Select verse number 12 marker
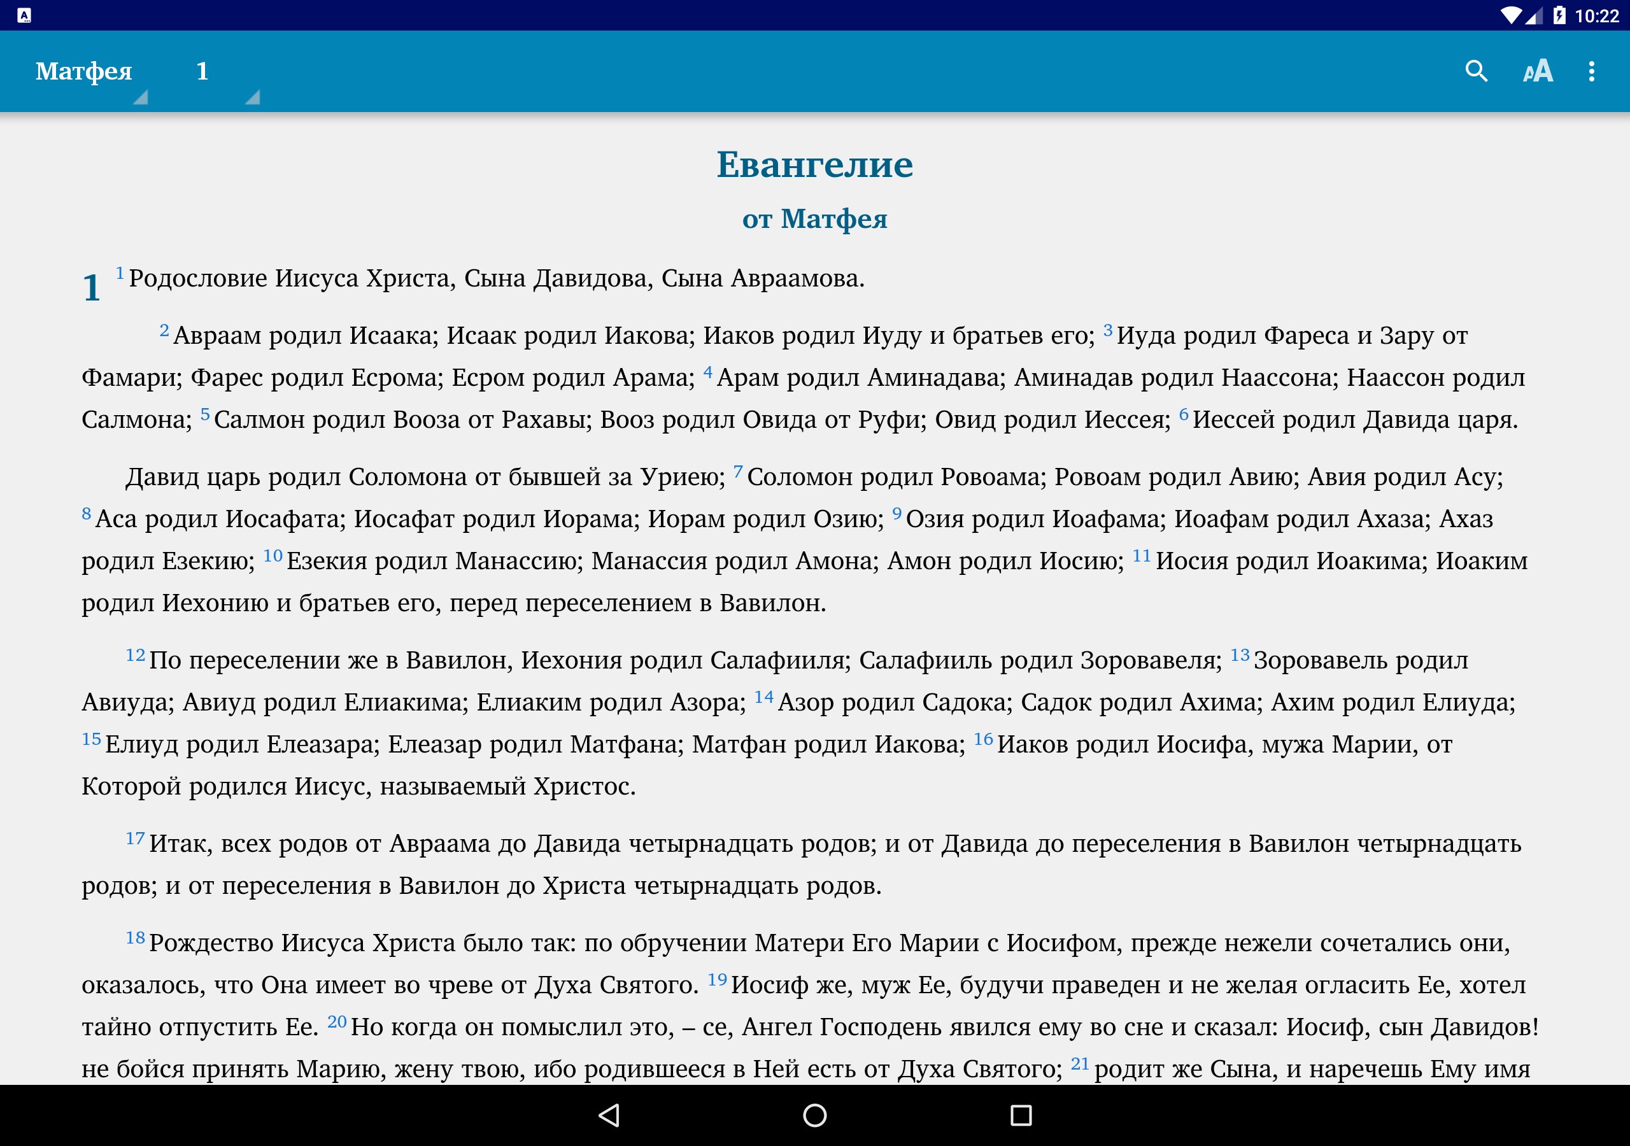Viewport: 1630px width, 1146px height. pyautogui.click(x=136, y=654)
